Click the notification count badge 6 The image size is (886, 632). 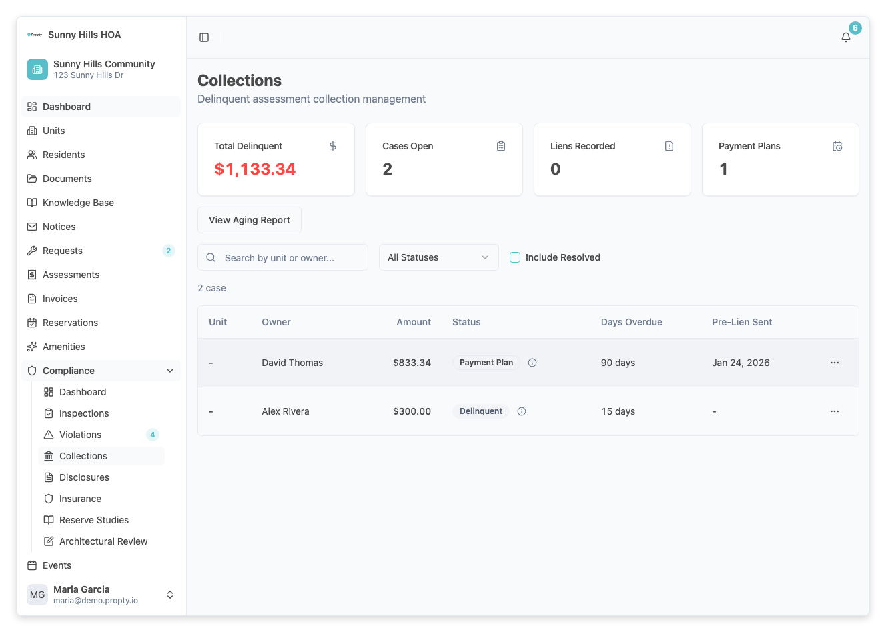point(855,28)
